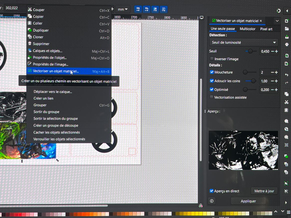
Task: Show more command bar items with the arrow
Action: coord(286,203)
